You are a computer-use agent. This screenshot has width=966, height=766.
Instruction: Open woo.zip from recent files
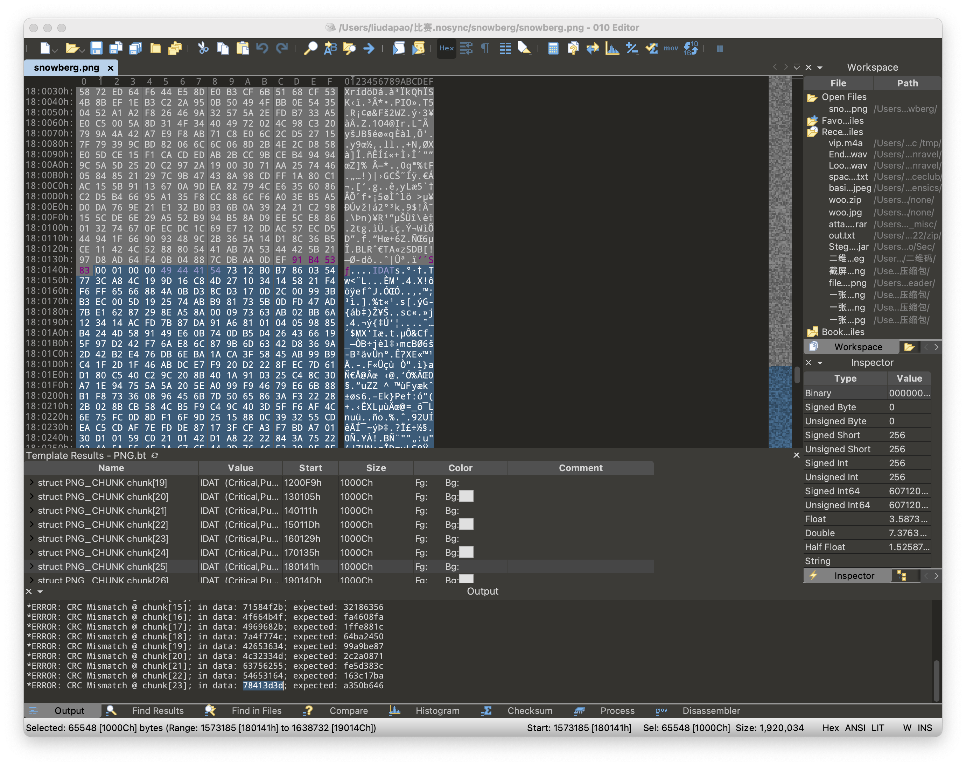pos(844,200)
